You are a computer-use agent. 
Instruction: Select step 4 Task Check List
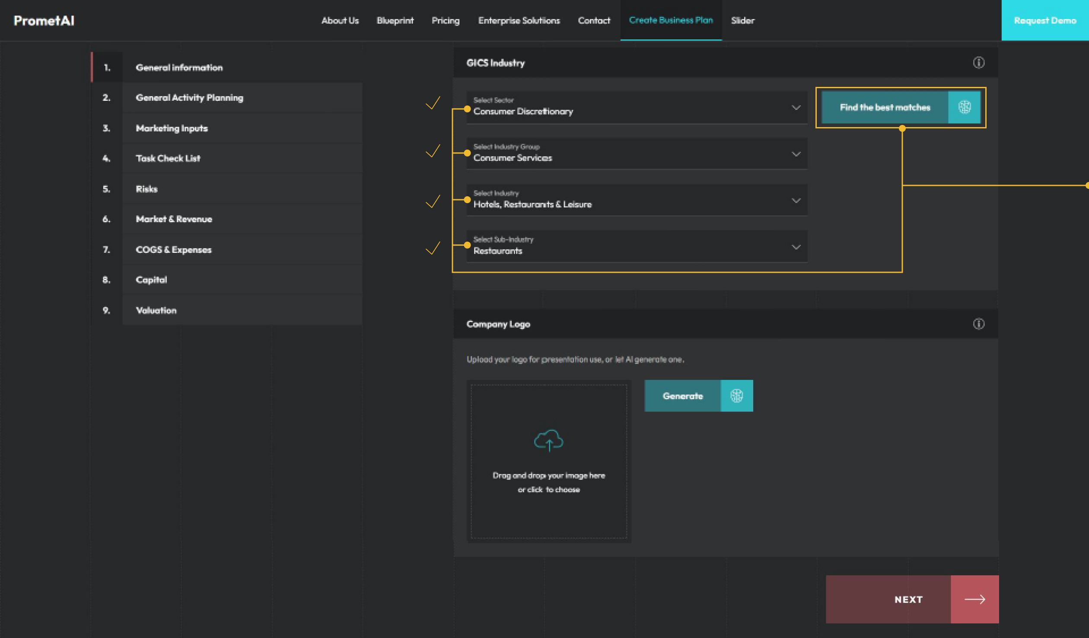pos(226,158)
